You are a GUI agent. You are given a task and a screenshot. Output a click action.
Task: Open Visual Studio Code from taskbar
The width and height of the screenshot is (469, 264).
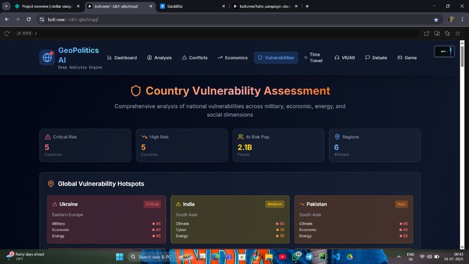(x=336, y=257)
